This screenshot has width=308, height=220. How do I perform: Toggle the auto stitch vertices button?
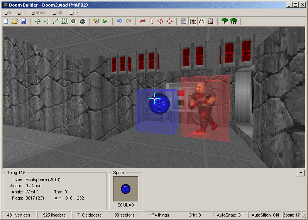click(201, 21)
